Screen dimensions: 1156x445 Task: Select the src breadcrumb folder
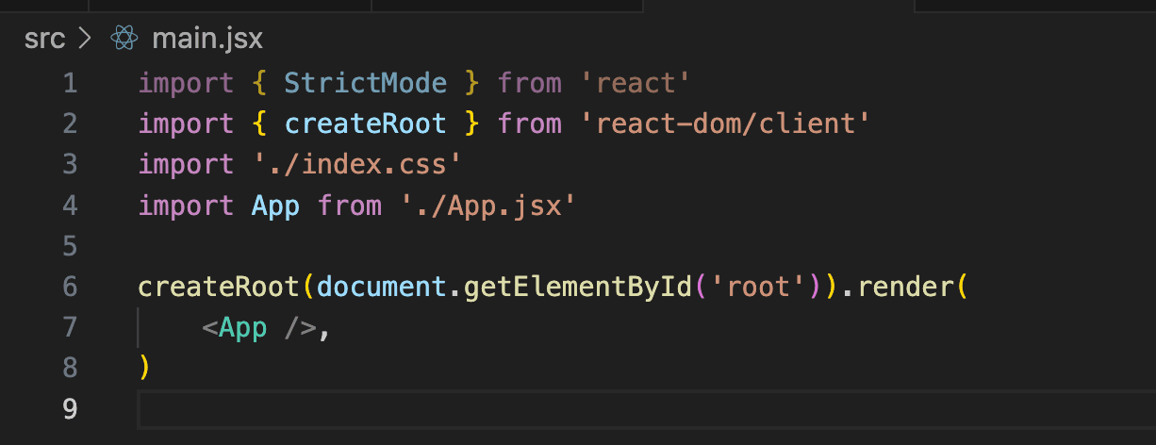(x=45, y=39)
